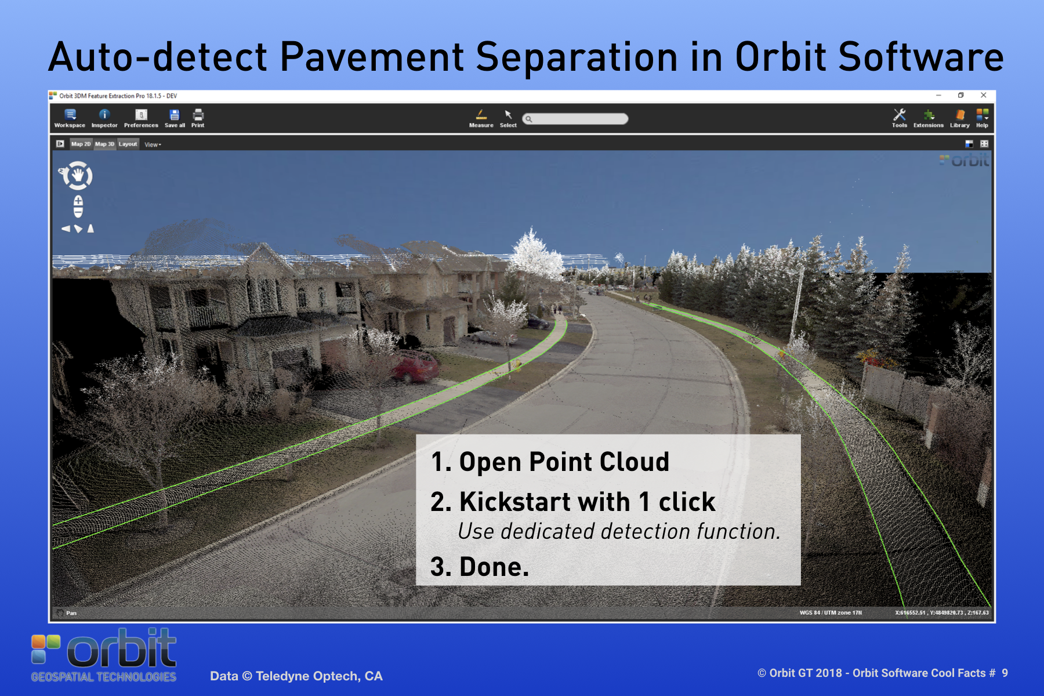Image resolution: width=1044 pixels, height=696 pixels.
Task: Expand the View dropdown menu
Action: tap(153, 144)
